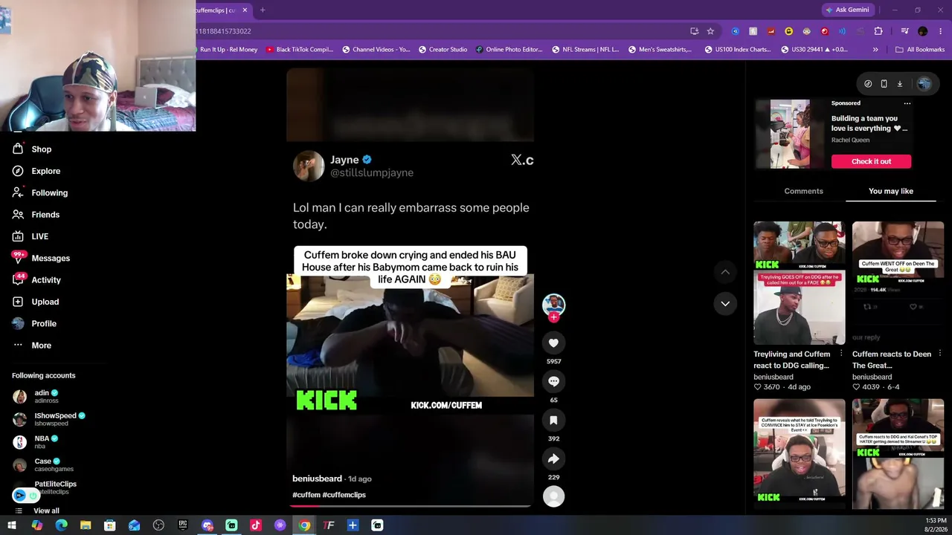Click the #cuffem hashtag
Viewport: 952px width, 535px height.
click(x=306, y=495)
